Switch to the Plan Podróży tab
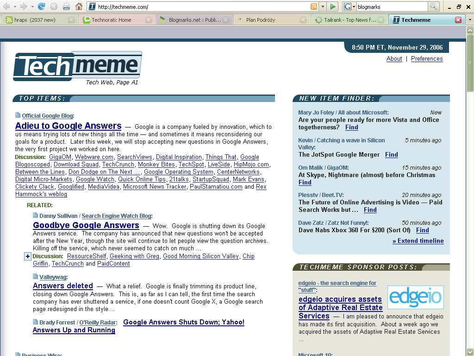This screenshot has width=474, height=356. 271,20
